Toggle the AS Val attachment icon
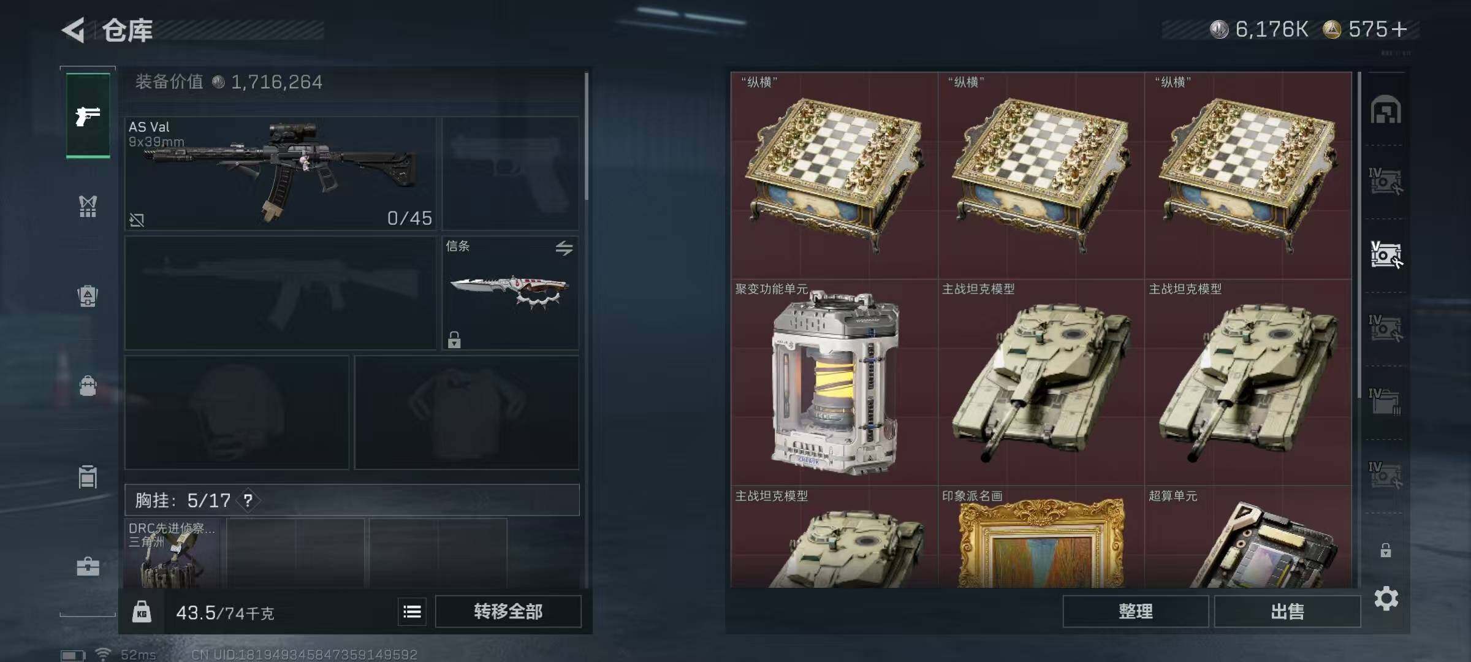 pos(137,219)
